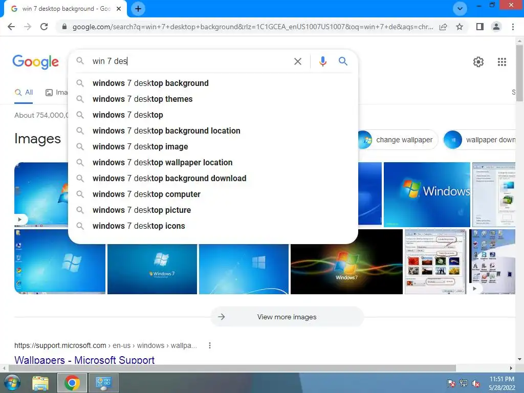This screenshot has height=393, width=524.
Task: Switch to the All results tab
Action: tap(24, 93)
